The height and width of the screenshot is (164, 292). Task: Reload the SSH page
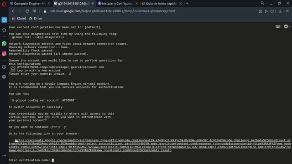[x=27, y=11]
